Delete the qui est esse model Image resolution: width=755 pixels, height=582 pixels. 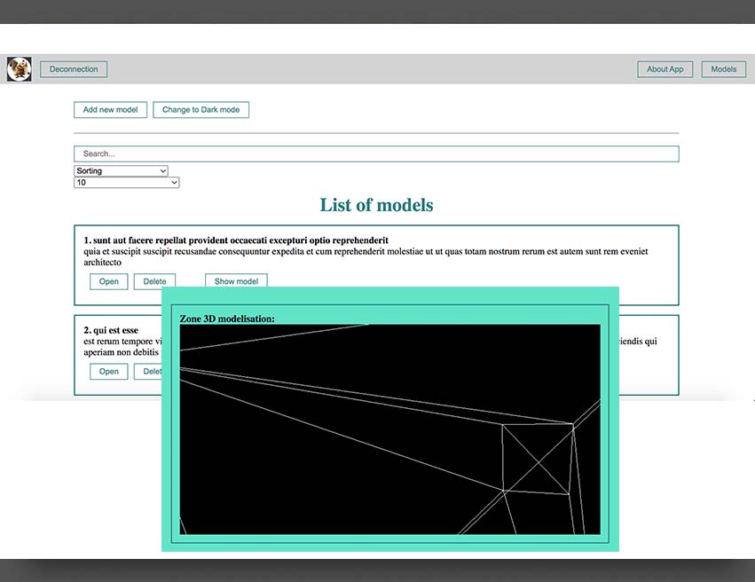click(x=148, y=372)
